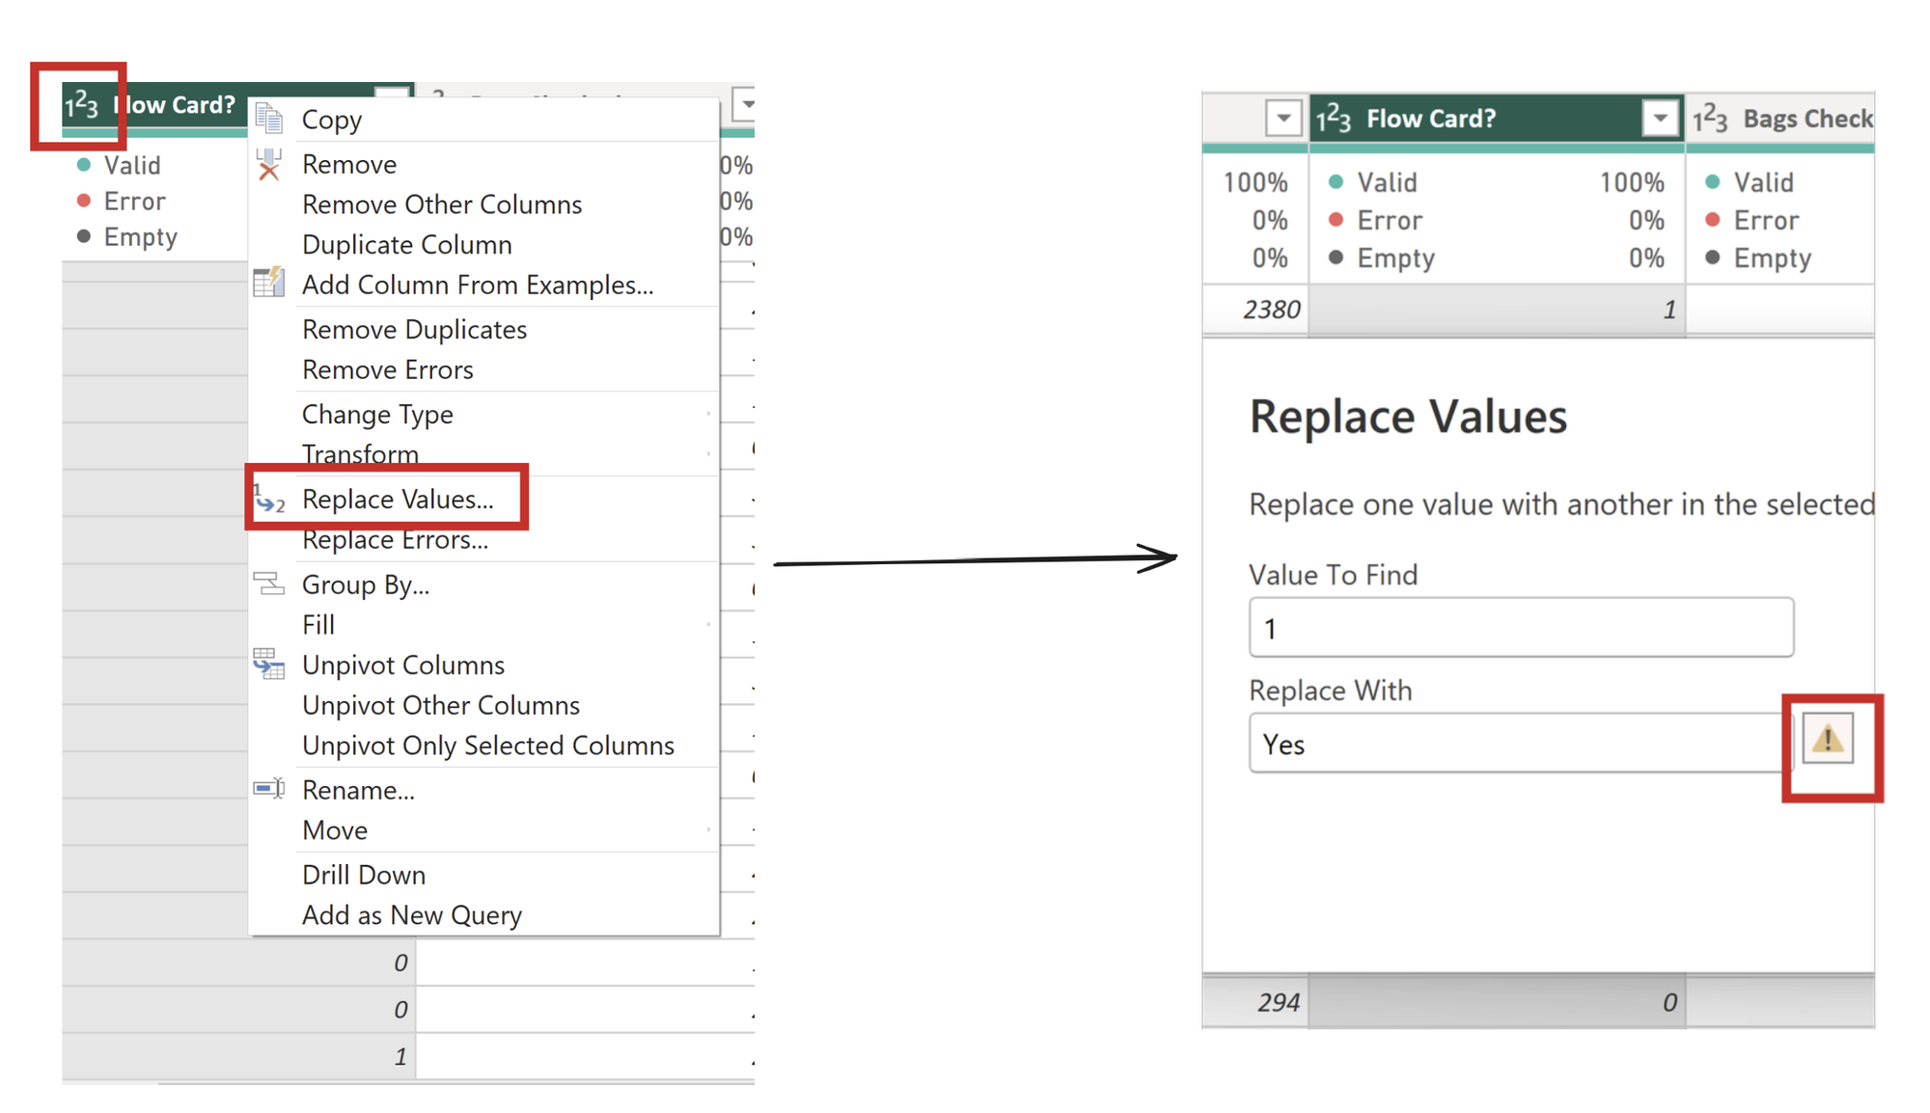Choose Add as New Query

click(412, 915)
